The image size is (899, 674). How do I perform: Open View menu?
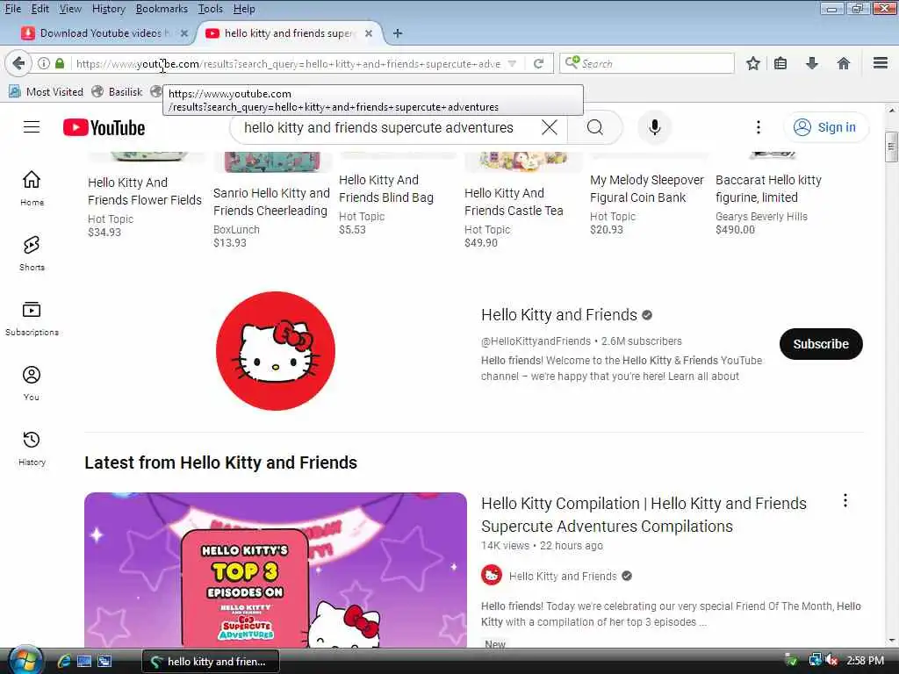coord(70,9)
